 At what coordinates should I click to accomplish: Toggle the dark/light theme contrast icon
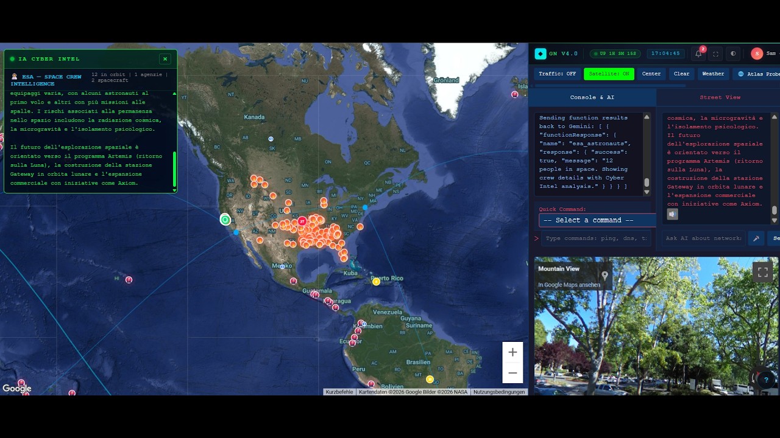coord(733,54)
